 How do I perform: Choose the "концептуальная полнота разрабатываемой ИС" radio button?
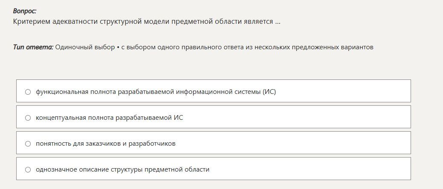tap(28, 117)
